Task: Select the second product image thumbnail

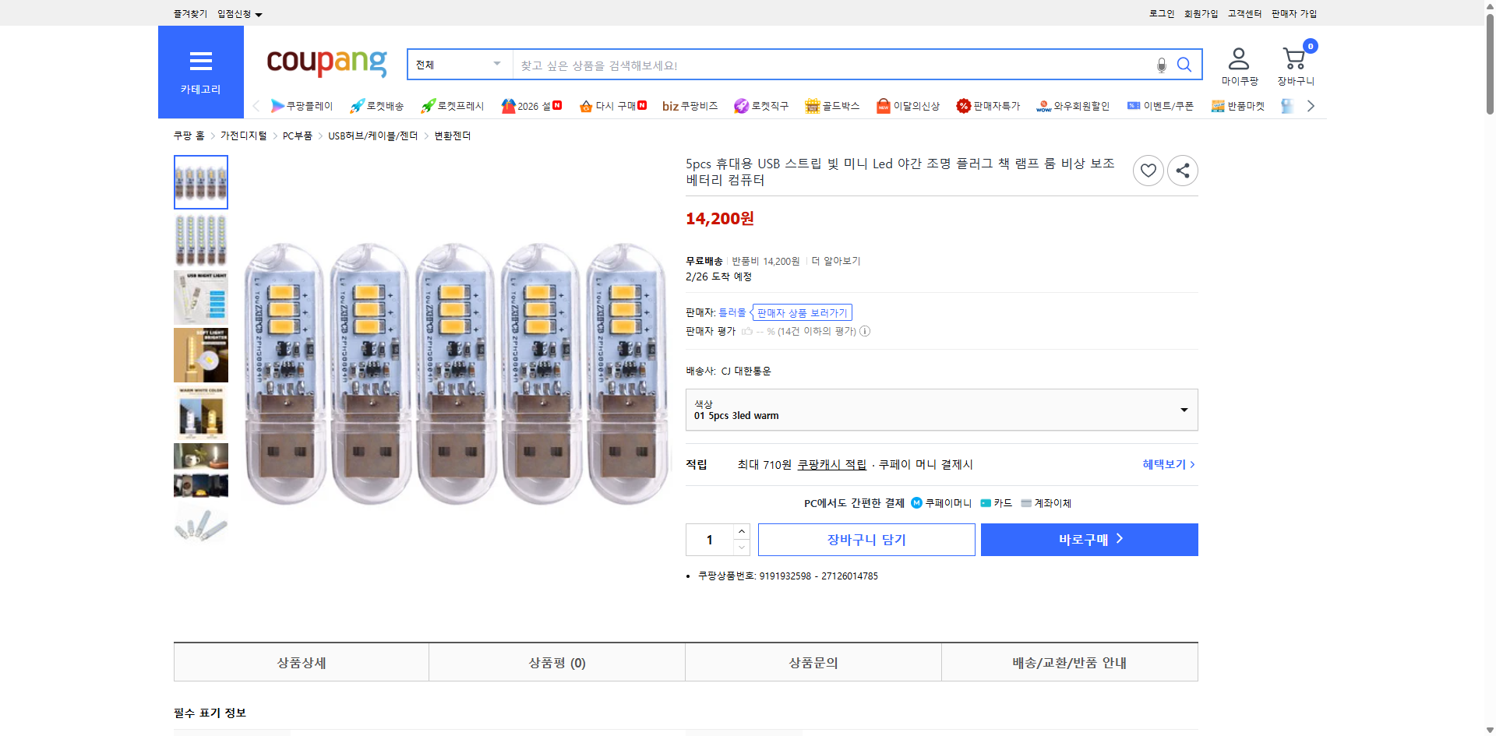Action: pos(200,240)
